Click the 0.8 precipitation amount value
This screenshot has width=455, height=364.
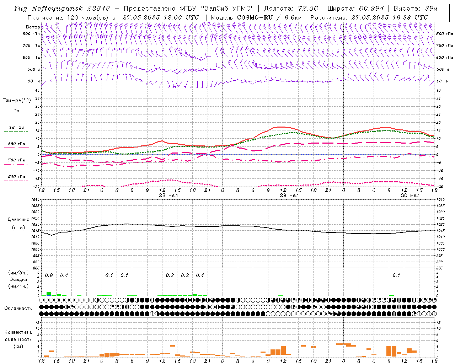[49, 275]
